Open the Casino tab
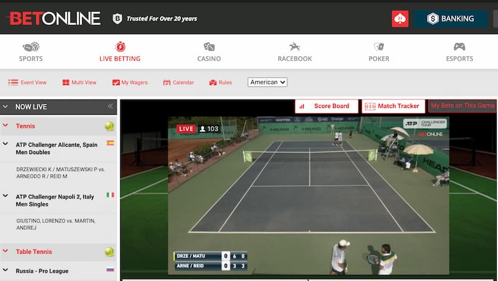This screenshot has height=281, width=498. [209, 52]
